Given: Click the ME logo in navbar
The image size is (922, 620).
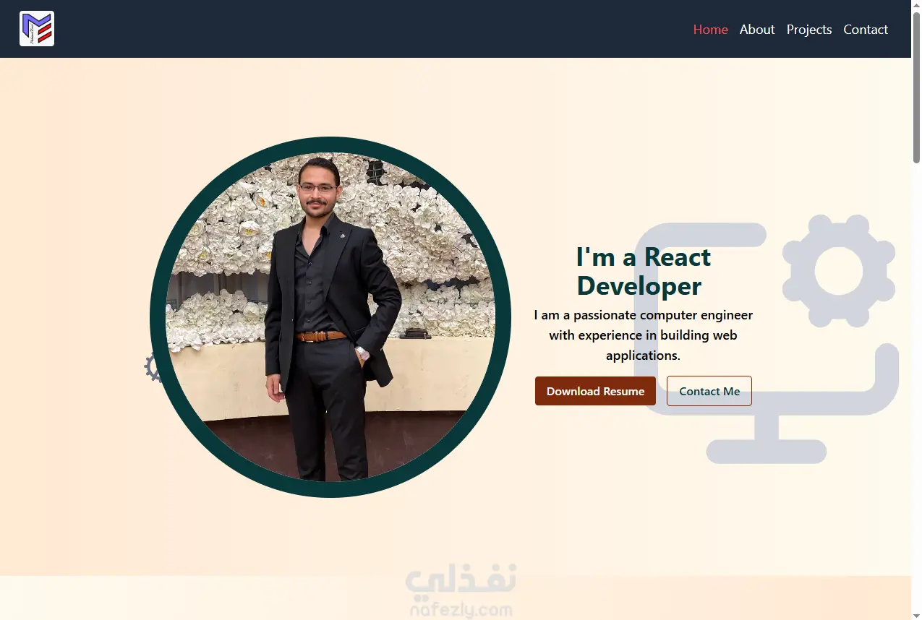Looking at the screenshot, I should click(x=37, y=29).
